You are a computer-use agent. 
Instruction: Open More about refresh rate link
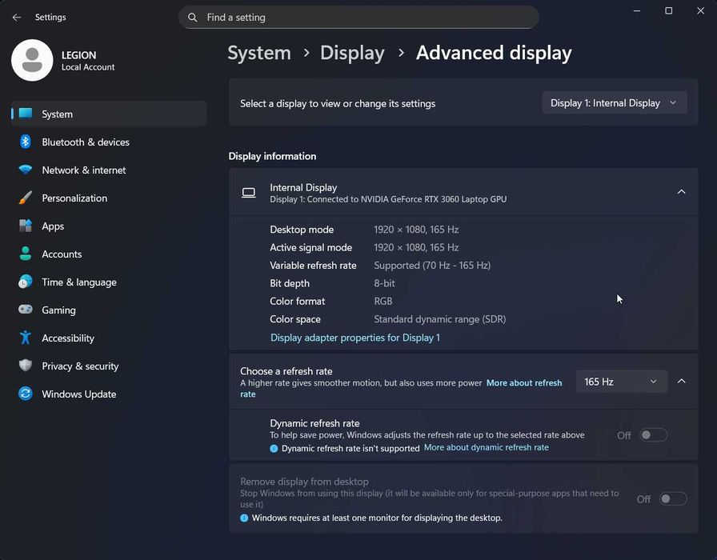click(524, 383)
